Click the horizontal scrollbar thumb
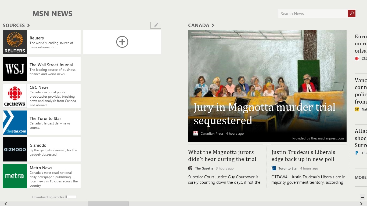367x206 pixels. click(108, 204)
